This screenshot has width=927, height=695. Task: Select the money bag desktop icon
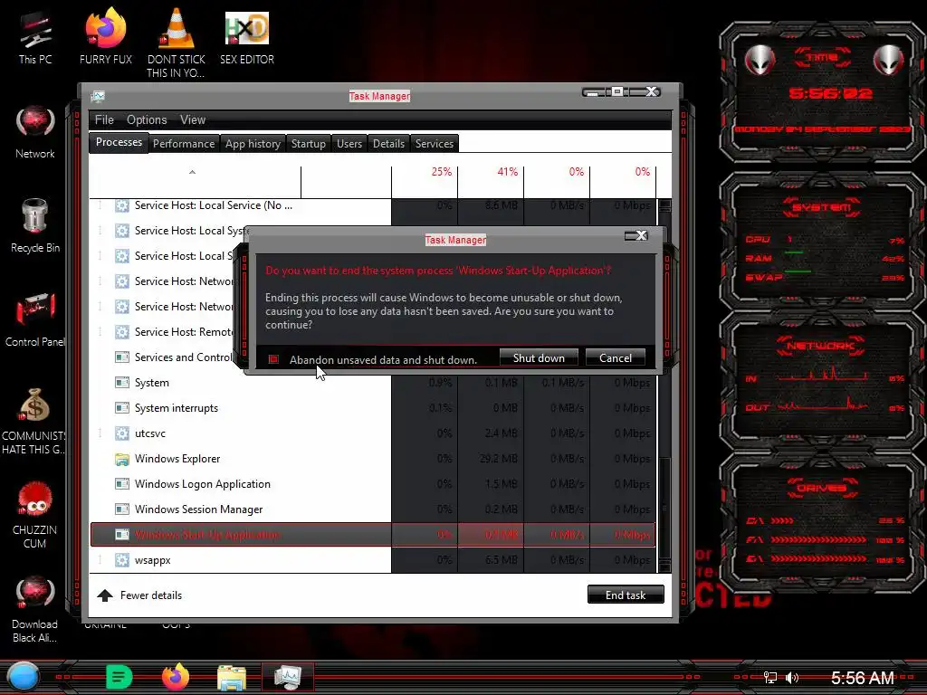point(35,405)
